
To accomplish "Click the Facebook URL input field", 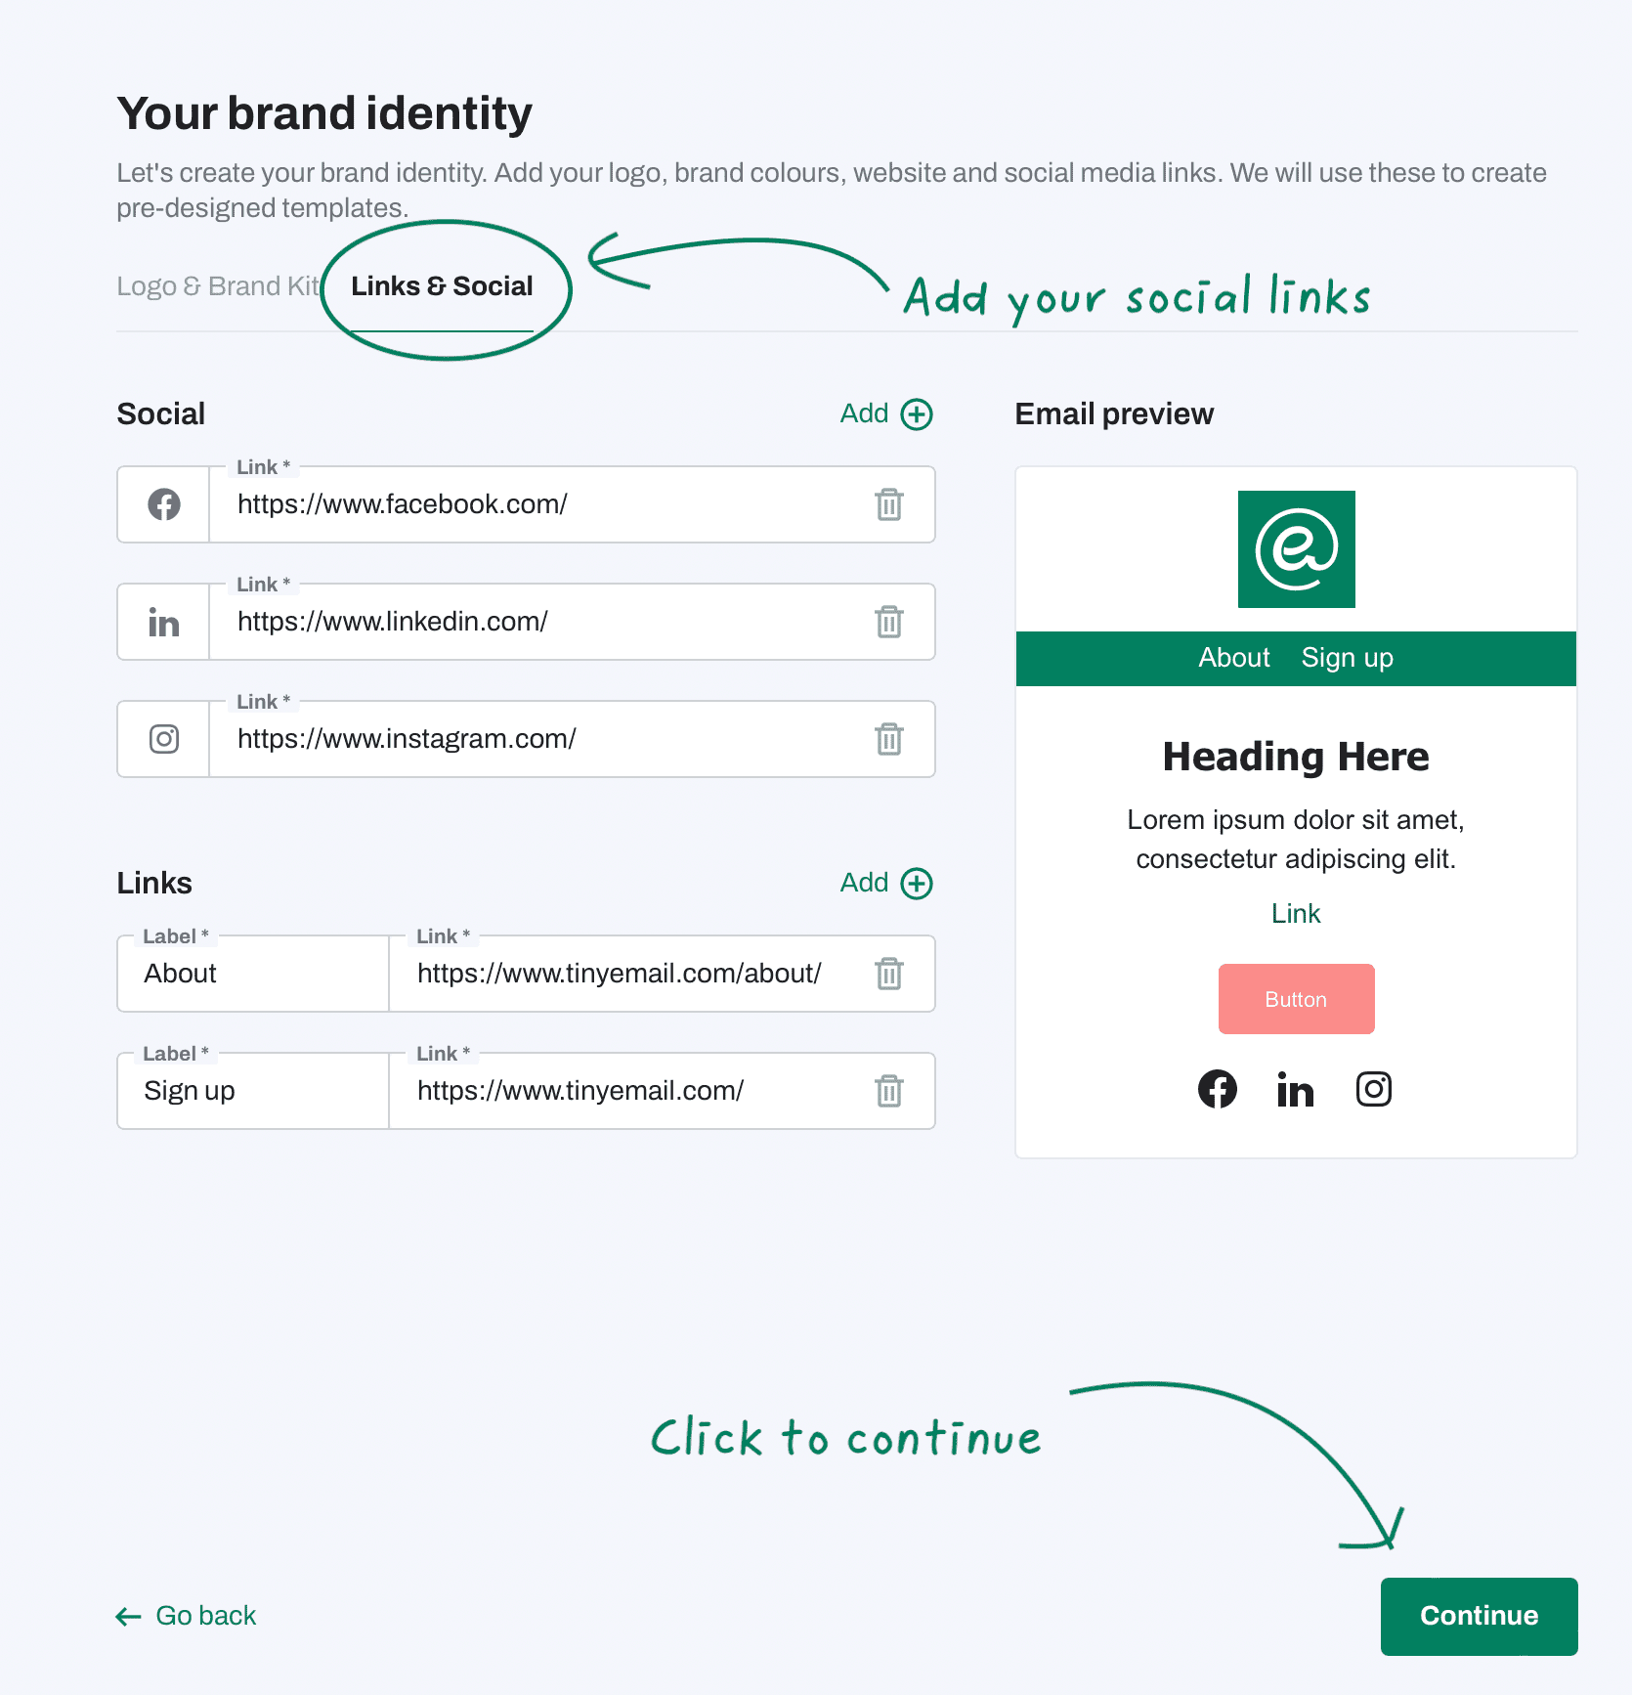I will point(537,504).
